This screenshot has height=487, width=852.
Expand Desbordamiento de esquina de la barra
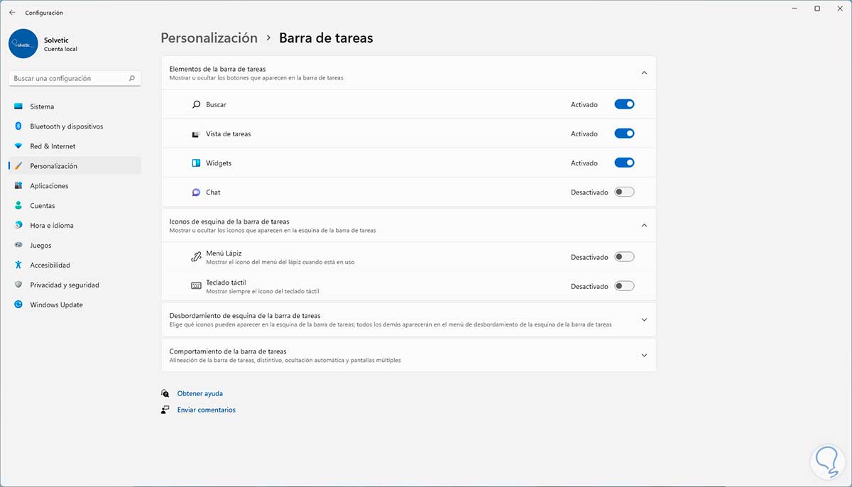[644, 319]
